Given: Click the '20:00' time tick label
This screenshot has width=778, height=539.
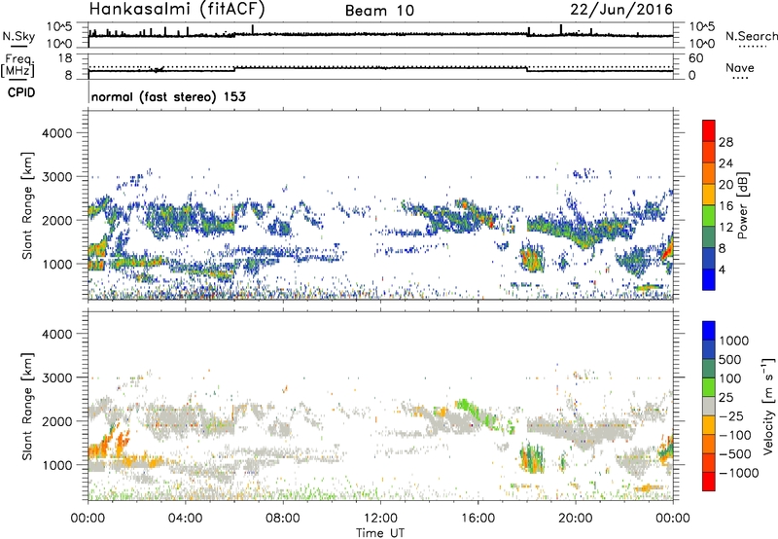Looking at the screenshot, I should [576, 519].
